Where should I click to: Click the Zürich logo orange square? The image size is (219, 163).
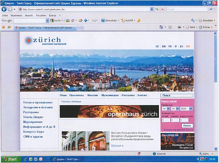(x=29, y=40)
